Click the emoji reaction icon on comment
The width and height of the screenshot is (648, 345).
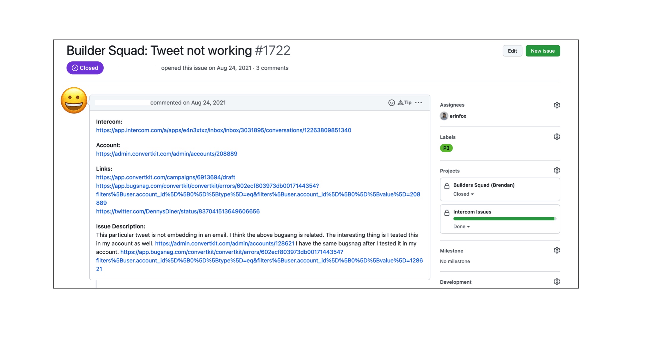tap(391, 102)
